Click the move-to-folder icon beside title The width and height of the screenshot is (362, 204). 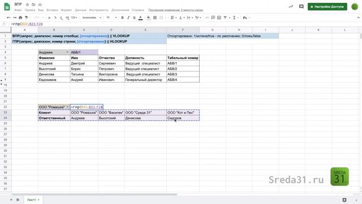[33, 5]
